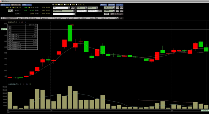Select the オプション radio button
Image resolution: width=209 pixels, height=114 pixels.
point(76,5)
